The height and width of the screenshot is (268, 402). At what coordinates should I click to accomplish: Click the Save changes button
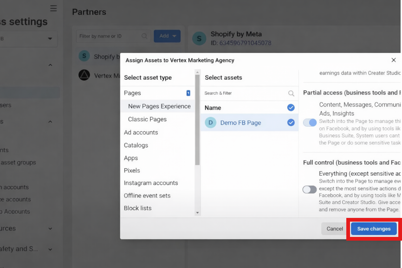tap(374, 229)
